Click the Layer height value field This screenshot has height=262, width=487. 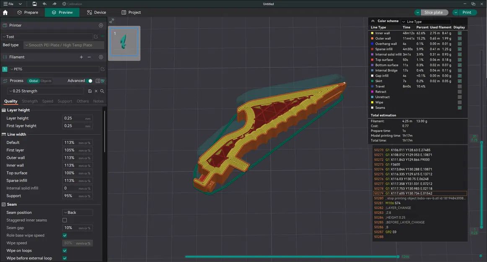(78, 118)
